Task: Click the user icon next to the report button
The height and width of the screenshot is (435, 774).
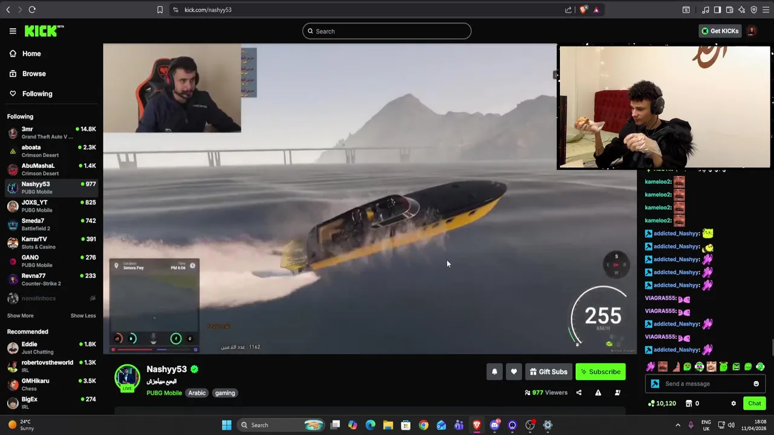Action: coord(617,393)
